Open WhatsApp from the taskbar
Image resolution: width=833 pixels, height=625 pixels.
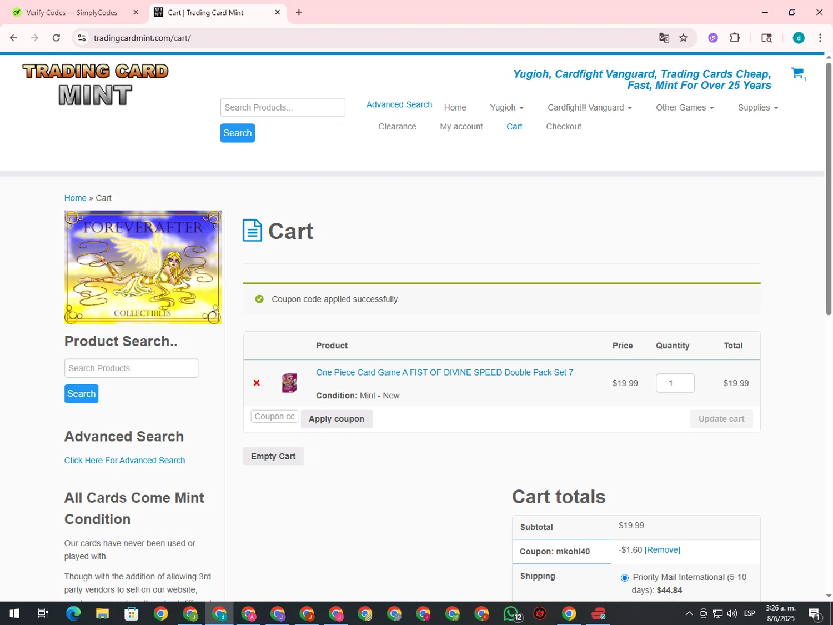click(511, 613)
